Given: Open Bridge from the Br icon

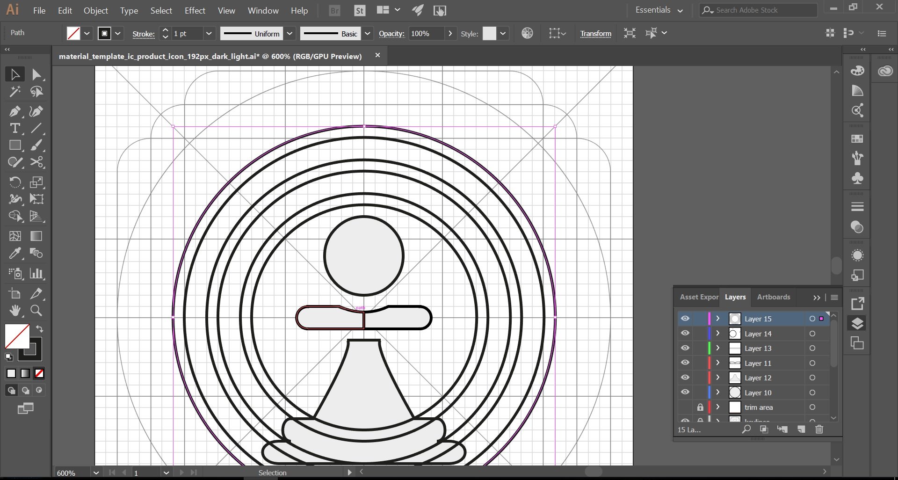Looking at the screenshot, I should click(334, 10).
